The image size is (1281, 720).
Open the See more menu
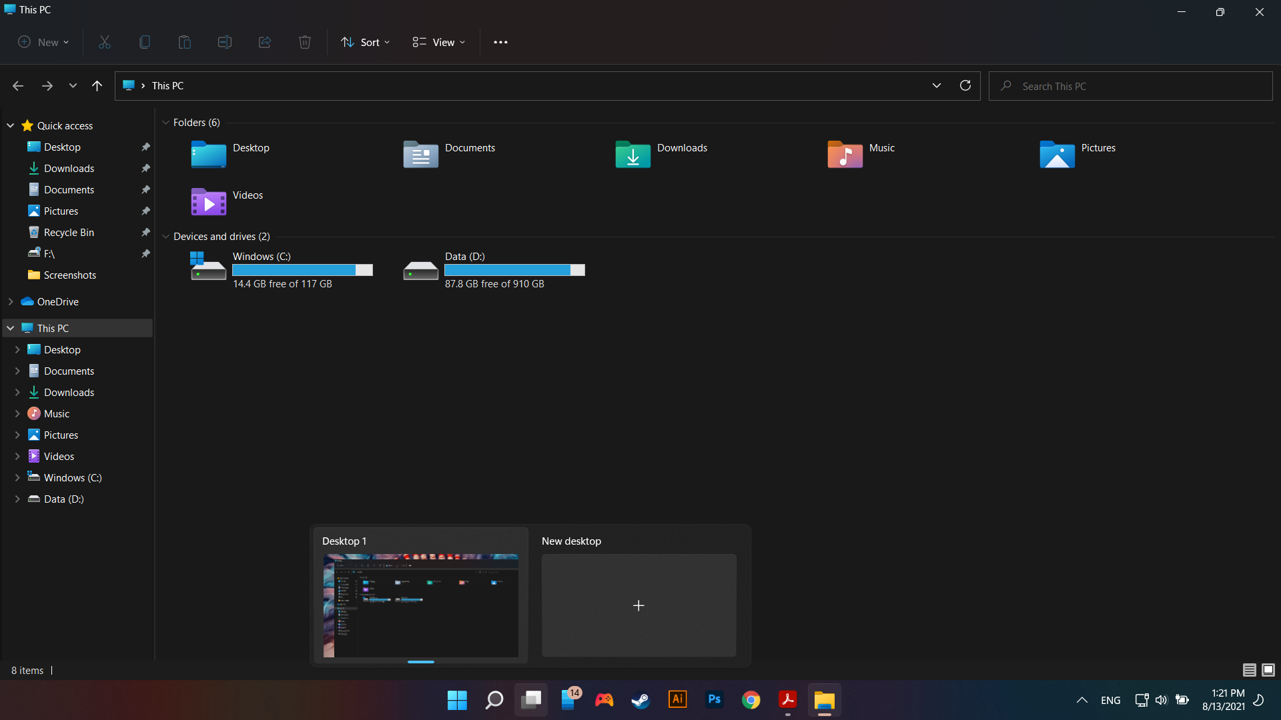(x=500, y=42)
